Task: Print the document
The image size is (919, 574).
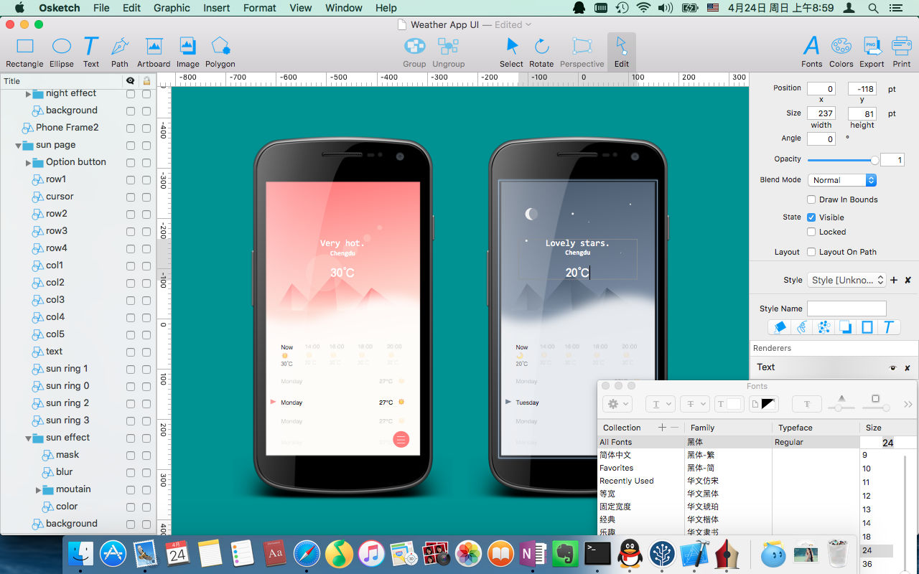Action: [x=902, y=52]
